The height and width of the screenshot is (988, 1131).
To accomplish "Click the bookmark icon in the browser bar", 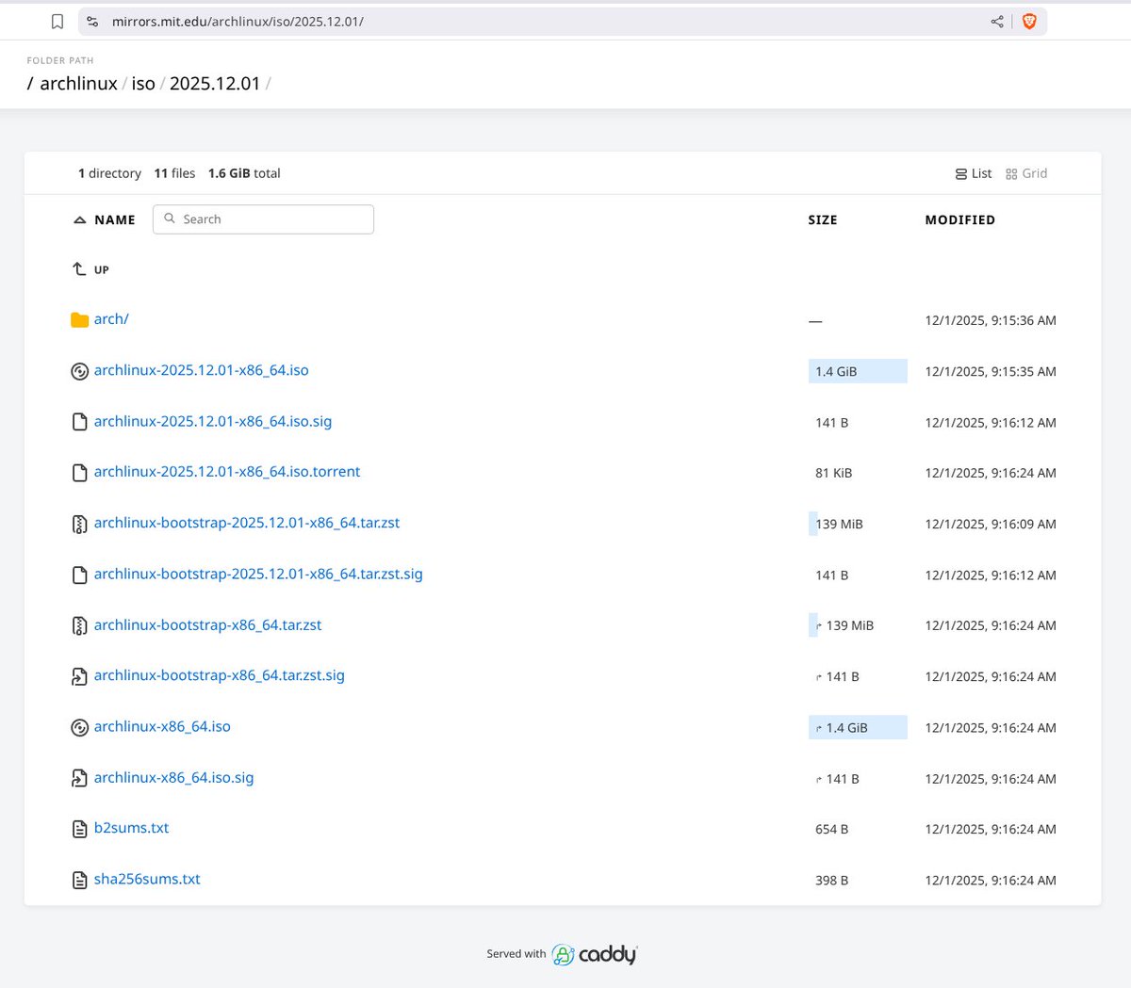I will [x=57, y=21].
